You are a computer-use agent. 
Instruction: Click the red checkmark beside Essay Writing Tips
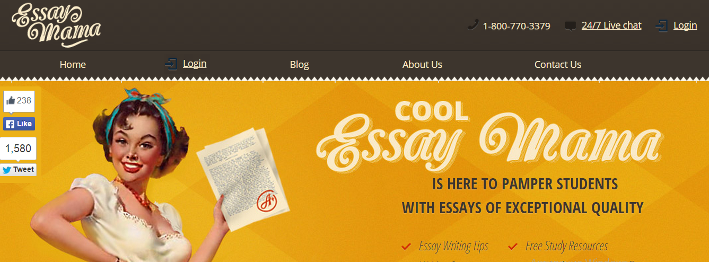click(x=406, y=247)
